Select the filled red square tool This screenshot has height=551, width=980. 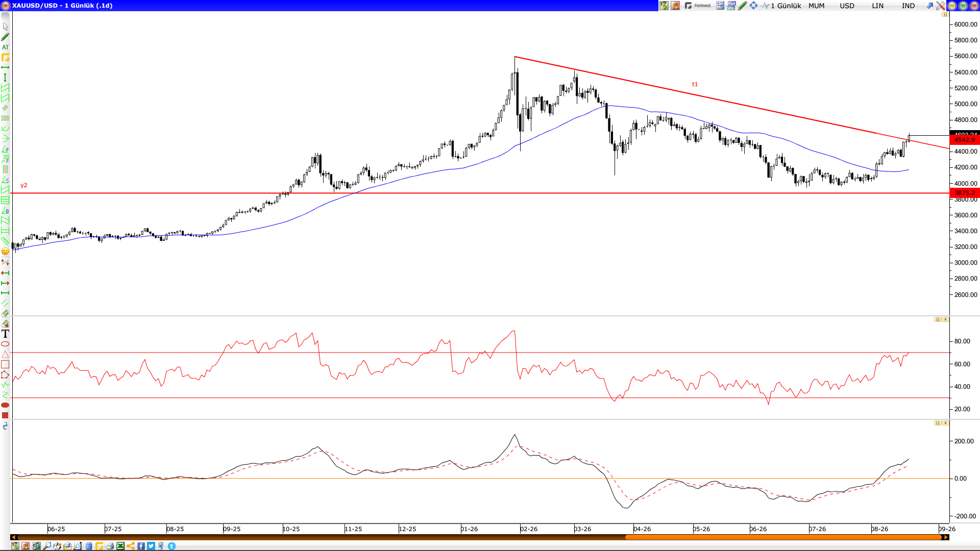(x=6, y=415)
